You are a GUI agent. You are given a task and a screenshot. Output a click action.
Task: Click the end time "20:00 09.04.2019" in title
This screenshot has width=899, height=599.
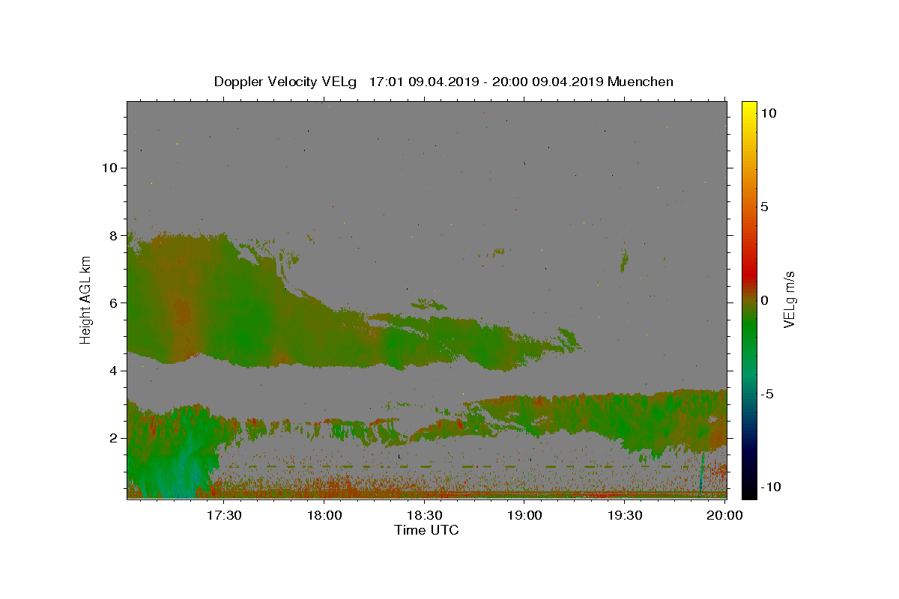pos(546,82)
